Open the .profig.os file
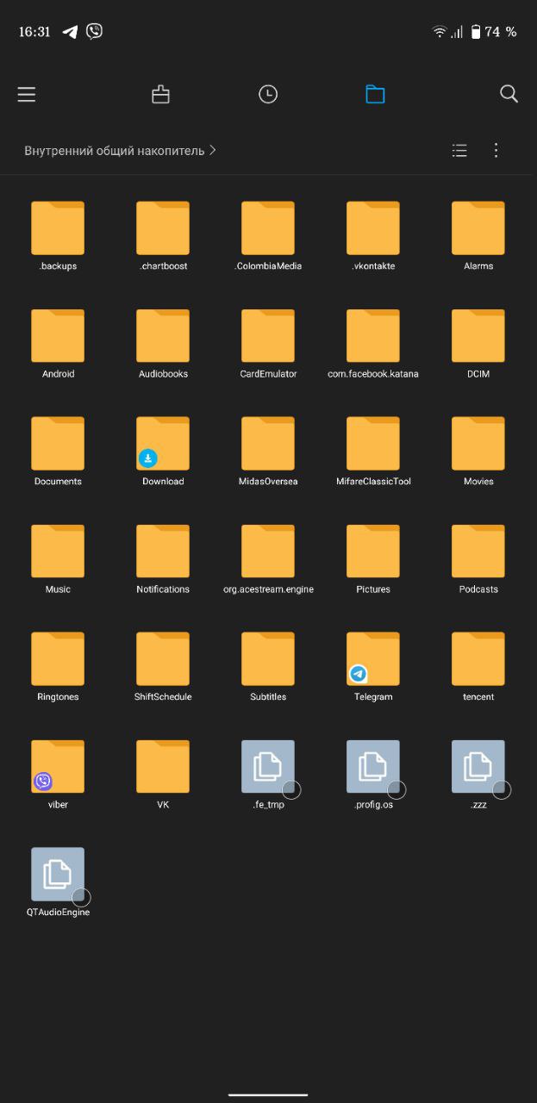The width and height of the screenshot is (537, 1103). [x=373, y=767]
